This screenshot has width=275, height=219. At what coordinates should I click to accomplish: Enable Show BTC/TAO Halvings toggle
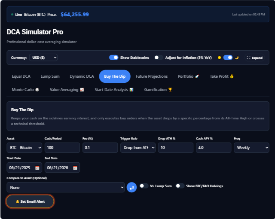(180, 186)
